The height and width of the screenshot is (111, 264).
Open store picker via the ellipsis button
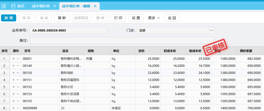211,30
